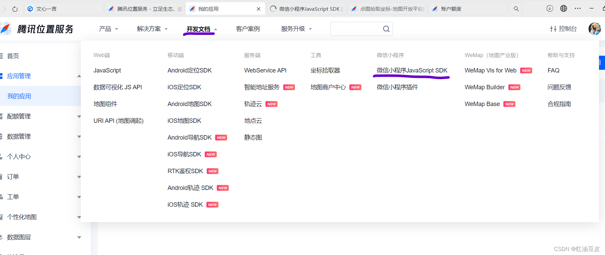
Task: Open the iOS轨迹 SDK link
Action: point(185,205)
